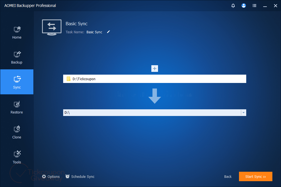
Task: Click the Basic Sync sync-arrows icon
Action: tap(52, 27)
